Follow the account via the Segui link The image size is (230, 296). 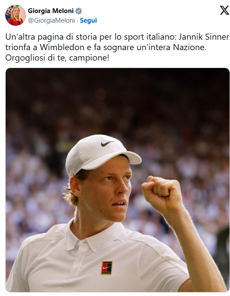click(88, 20)
